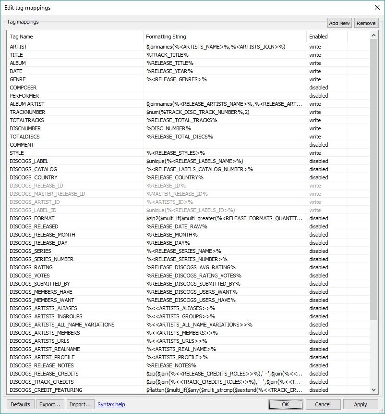The width and height of the screenshot is (385, 414).
Task: Open the Syntax help link
Action: 111,404
